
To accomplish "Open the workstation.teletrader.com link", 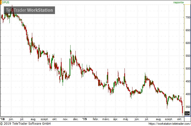I will coord(170,124).
